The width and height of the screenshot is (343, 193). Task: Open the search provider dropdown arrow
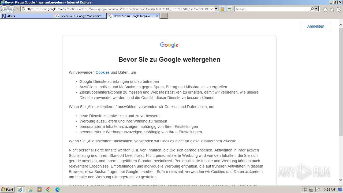click(316, 9)
